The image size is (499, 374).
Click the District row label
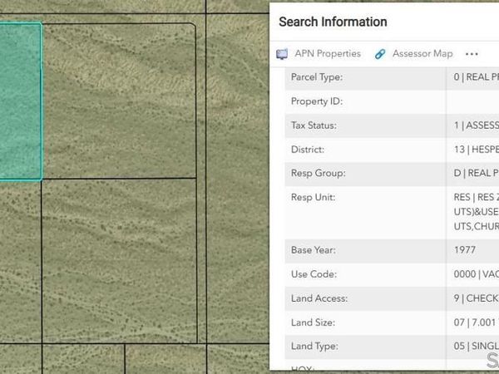(308, 150)
